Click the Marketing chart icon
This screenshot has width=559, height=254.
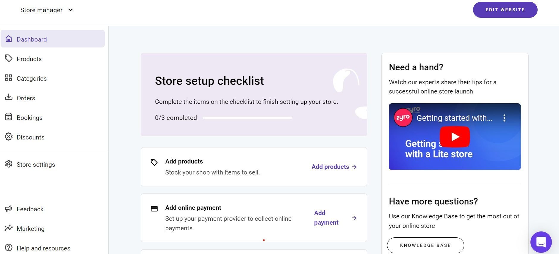point(9,228)
